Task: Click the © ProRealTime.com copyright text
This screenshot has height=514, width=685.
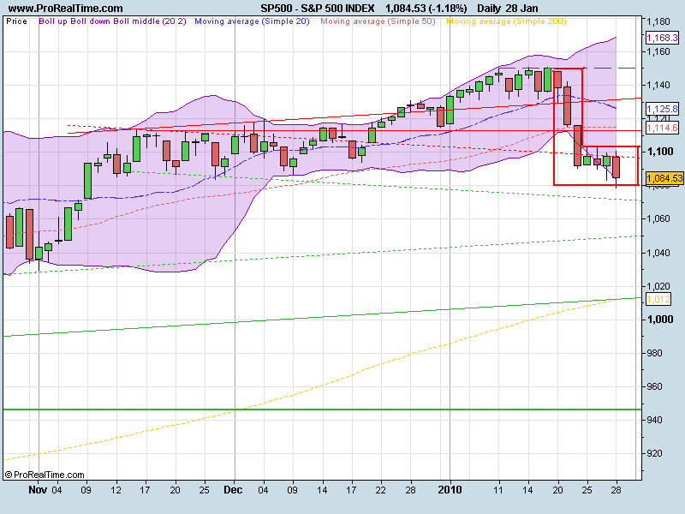Action: point(45,475)
